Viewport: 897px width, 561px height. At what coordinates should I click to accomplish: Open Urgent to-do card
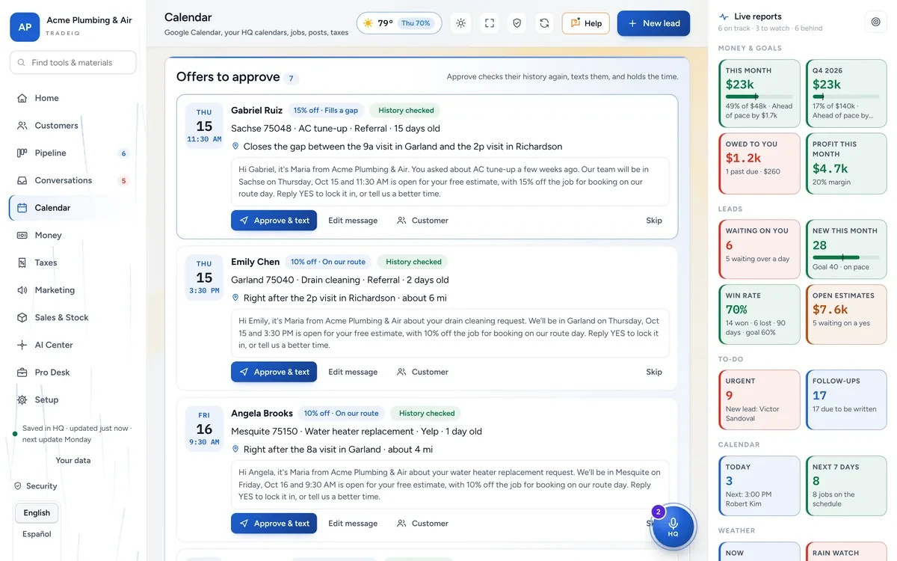pyautogui.click(x=759, y=400)
